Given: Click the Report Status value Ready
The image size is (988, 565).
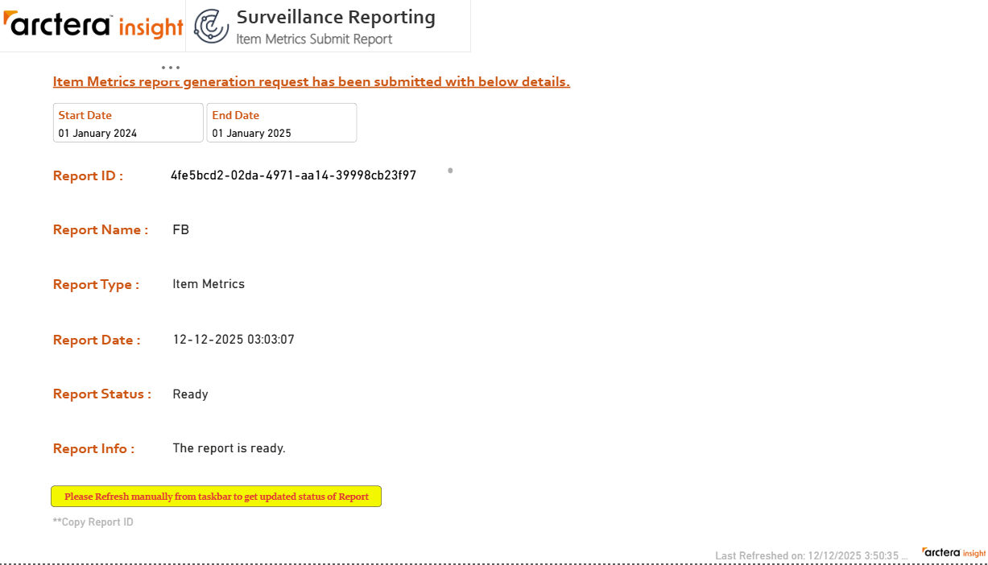Looking at the screenshot, I should pyautogui.click(x=190, y=394).
